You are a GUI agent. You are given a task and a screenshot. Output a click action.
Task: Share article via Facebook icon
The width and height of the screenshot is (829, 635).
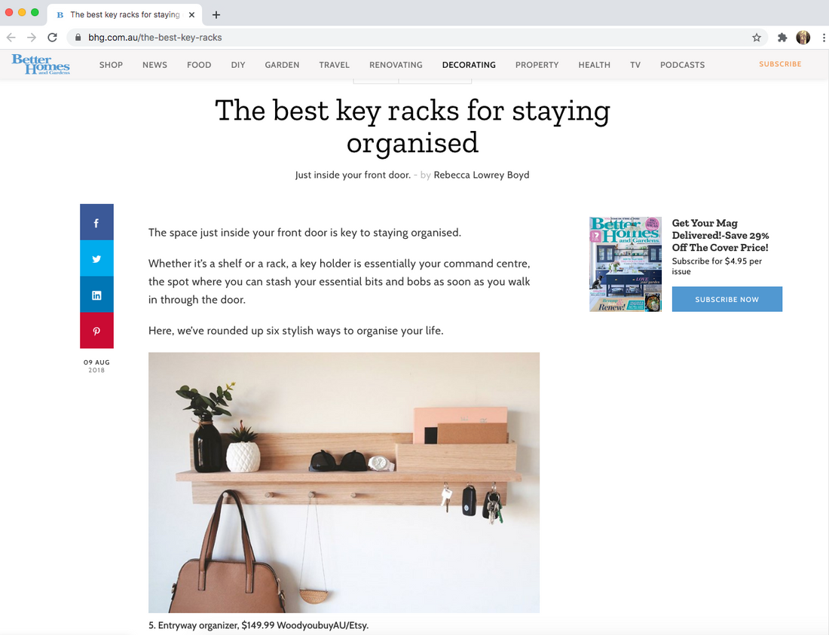[x=96, y=222]
